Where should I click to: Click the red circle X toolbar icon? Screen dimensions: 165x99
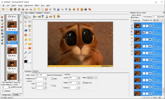pyautogui.click(x=46, y=9)
